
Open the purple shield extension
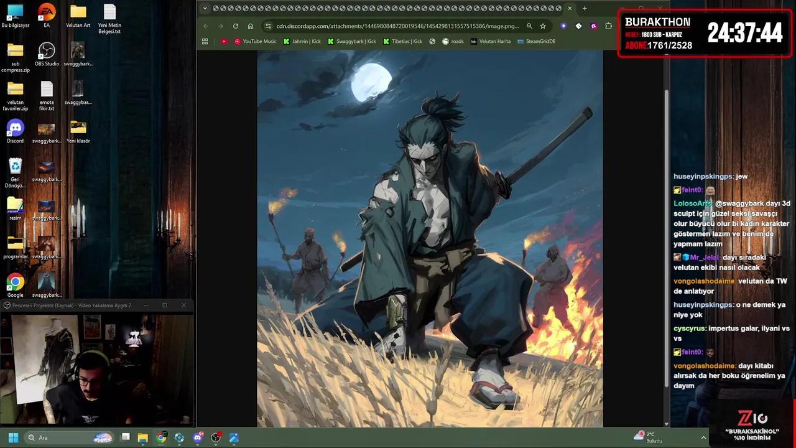pos(563,26)
